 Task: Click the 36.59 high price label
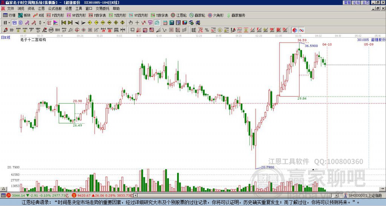pos(302,40)
